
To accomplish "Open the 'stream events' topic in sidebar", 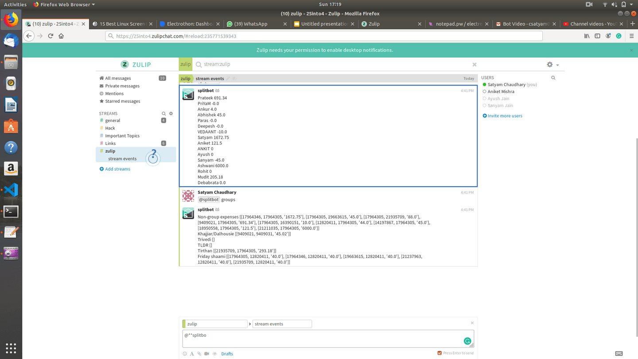I will pyautogui.click(x=122, y=159).
